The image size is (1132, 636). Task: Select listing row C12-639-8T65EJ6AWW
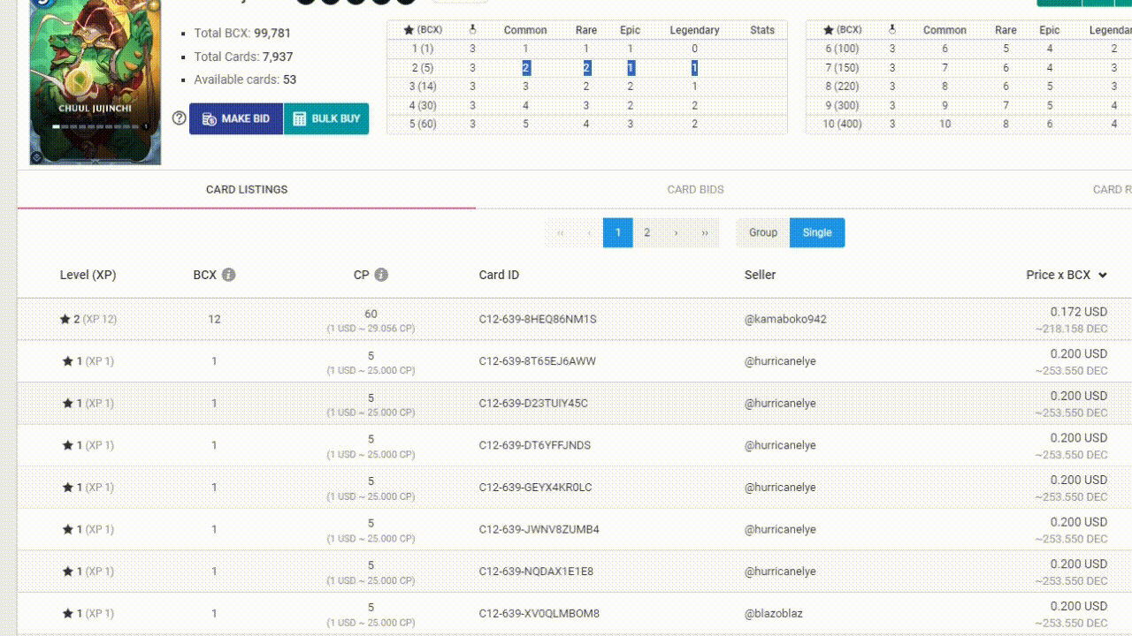pos(575,361)
